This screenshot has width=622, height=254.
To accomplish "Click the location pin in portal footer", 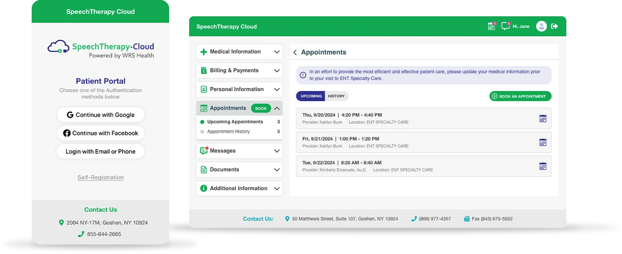I will [x=287, y=219].
